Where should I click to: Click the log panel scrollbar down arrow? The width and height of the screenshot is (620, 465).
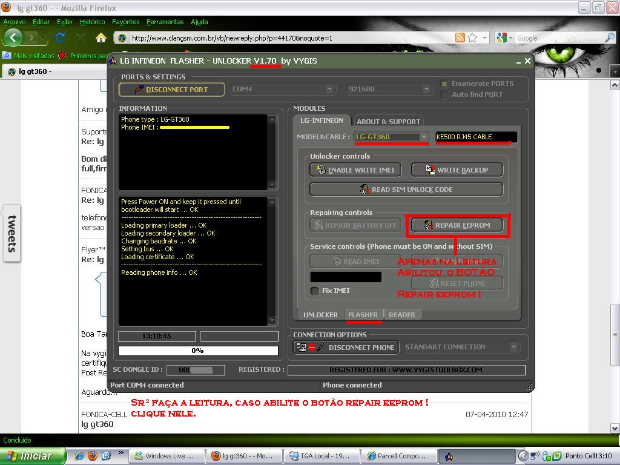tap(272, 320)
